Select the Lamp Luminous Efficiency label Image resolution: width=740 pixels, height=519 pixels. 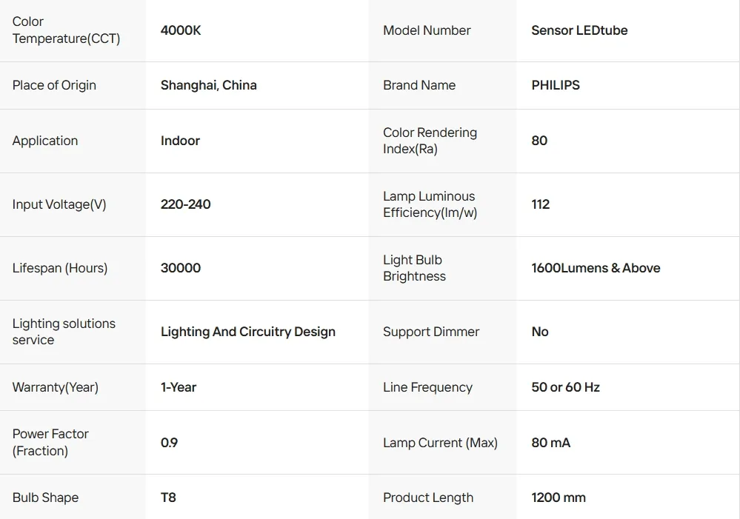[430, 204]
